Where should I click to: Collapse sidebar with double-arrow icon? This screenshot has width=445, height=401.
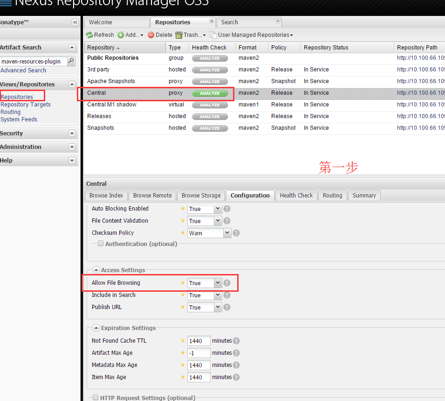pyautogui.click(x=75, y=22)
